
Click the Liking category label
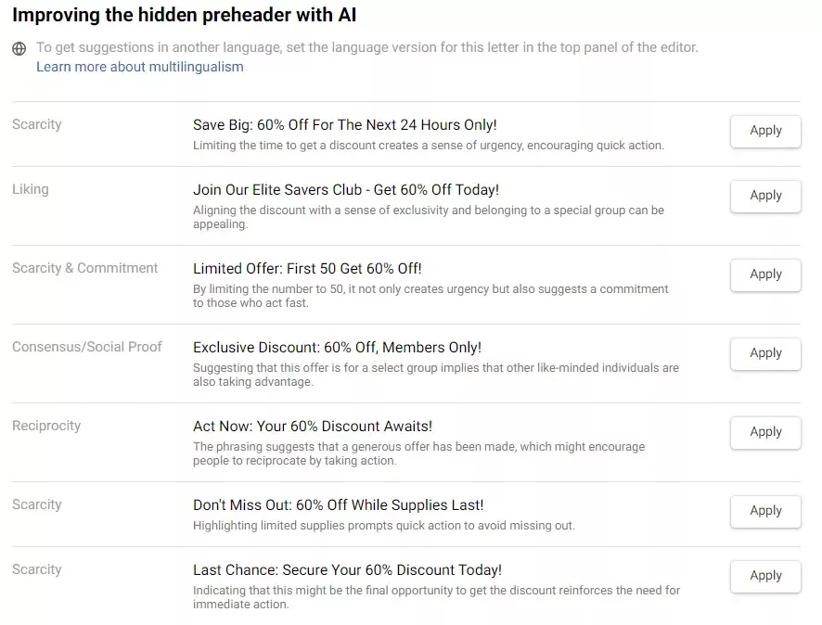(30, 189)
